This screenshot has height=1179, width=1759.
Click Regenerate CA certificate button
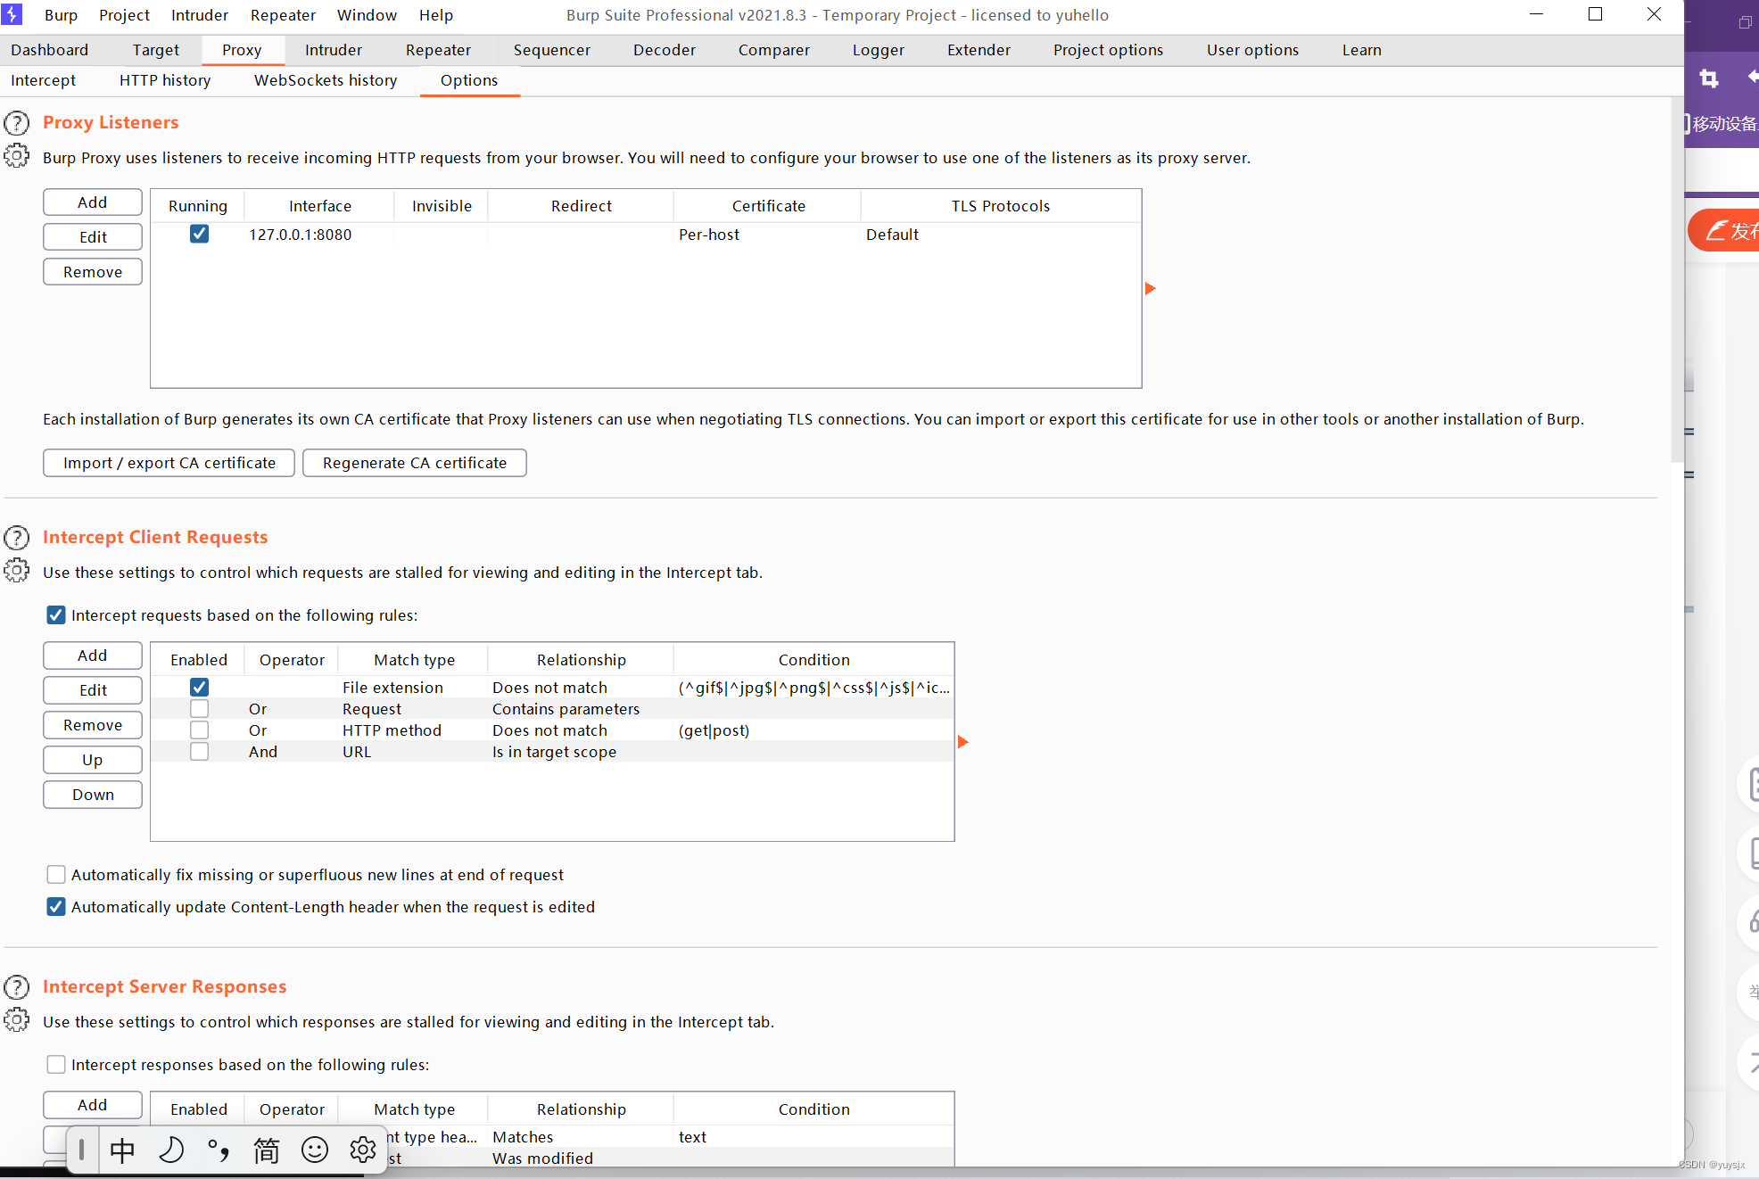pyautogui.click(x=414, y=463)
